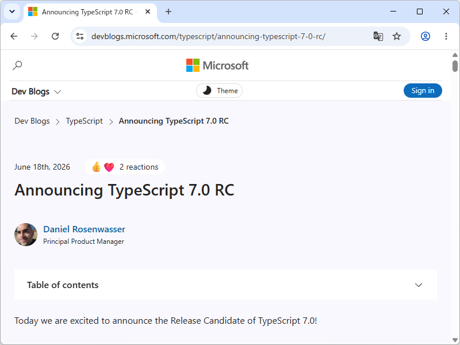Screen dimensions: 460x345
Task: Minimize the browser window
Action: (393, 11)
